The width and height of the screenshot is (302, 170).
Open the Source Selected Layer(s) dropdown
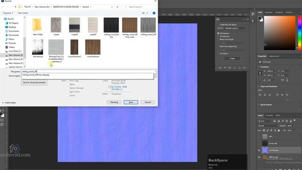[x=235, y=28]
